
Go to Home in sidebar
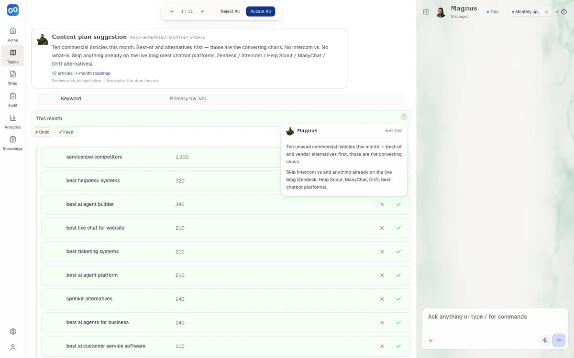pyautogui.click(x=13, y=34)
